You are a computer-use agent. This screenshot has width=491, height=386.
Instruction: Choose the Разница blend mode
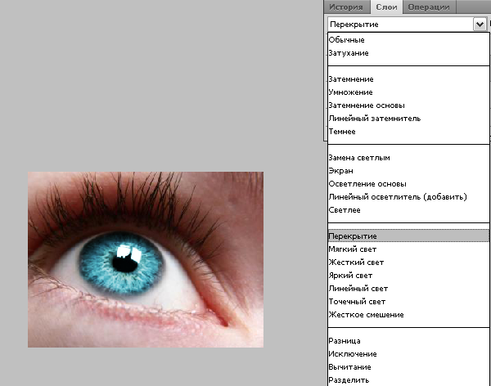click(345, 341)
